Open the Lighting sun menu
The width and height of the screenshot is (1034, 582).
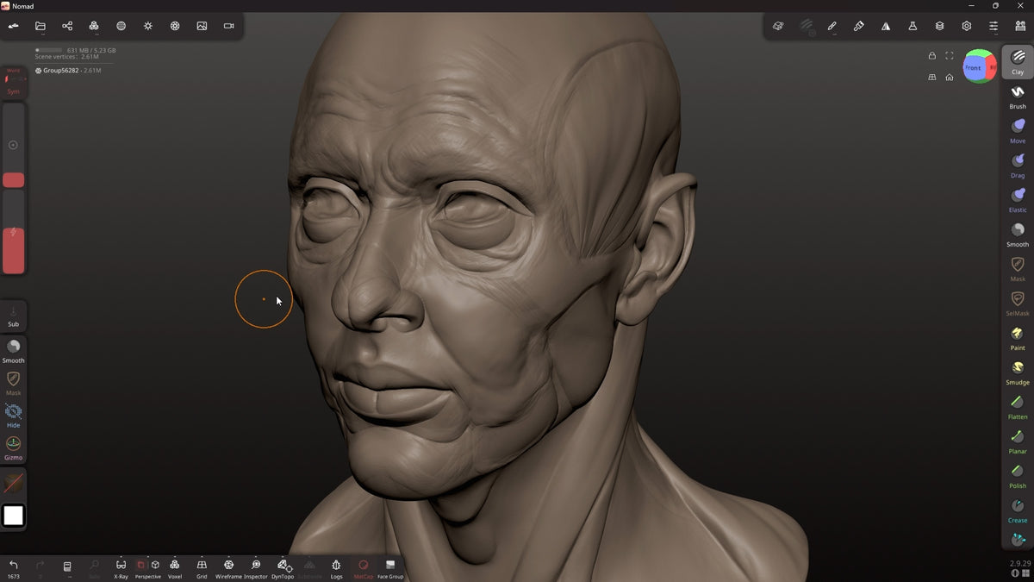click(148, 26)
